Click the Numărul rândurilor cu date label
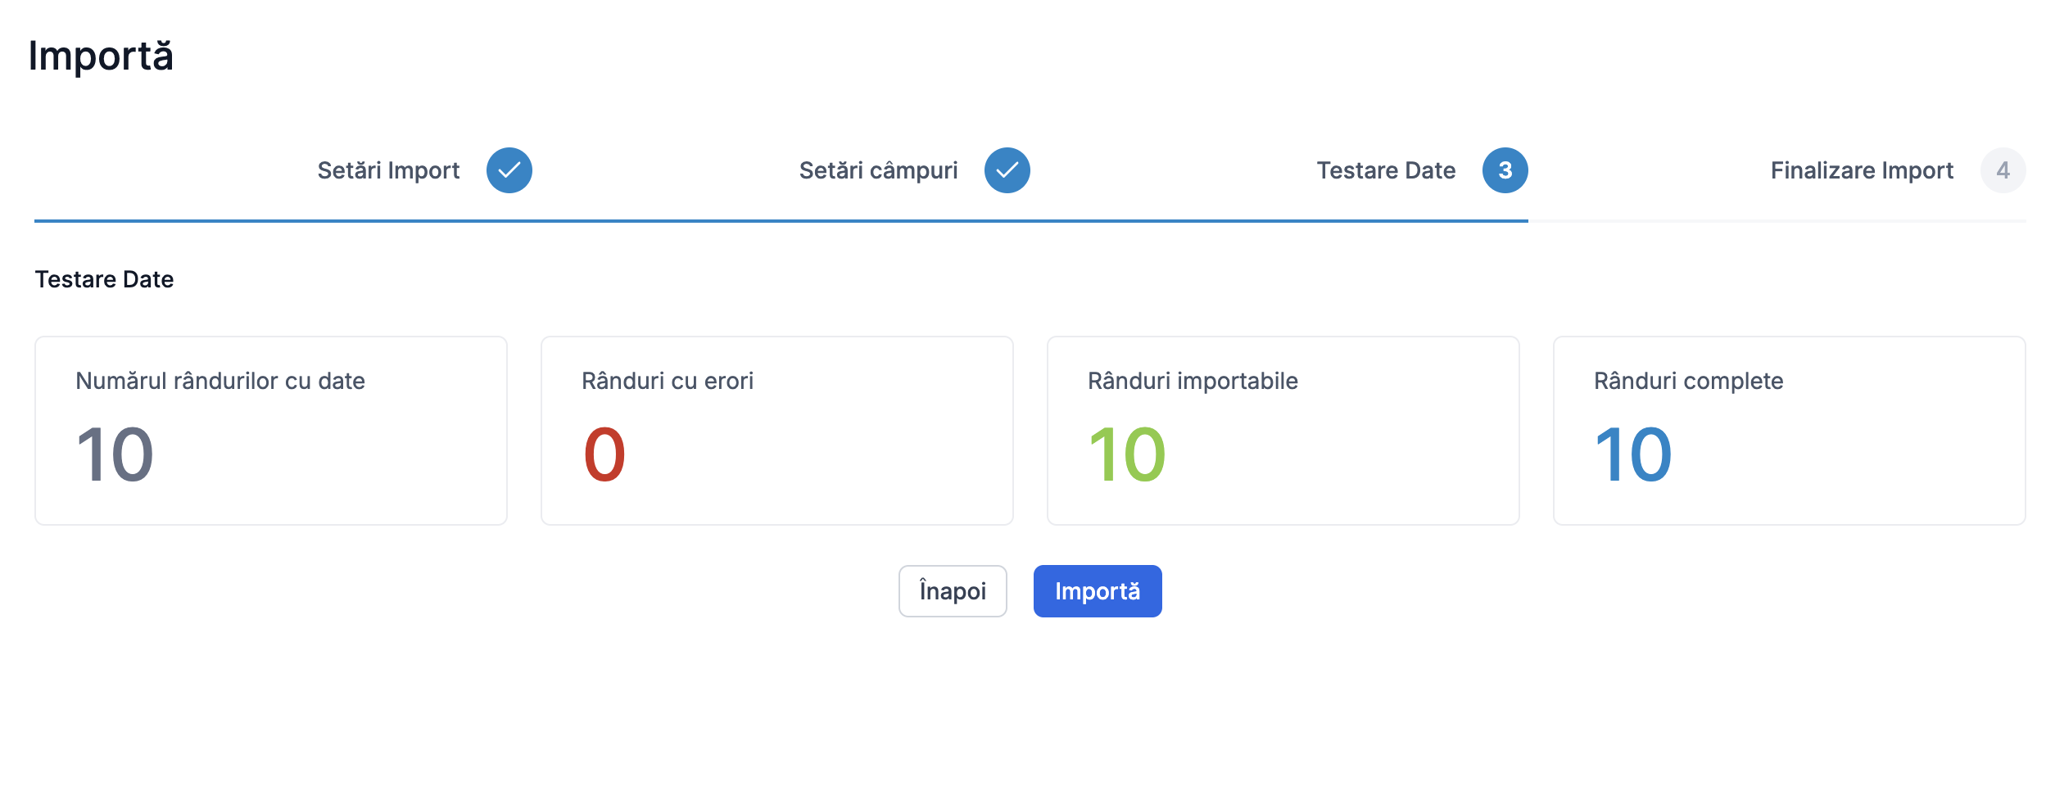The width and height of the screenshot is (2046, 791). [220, 381]
